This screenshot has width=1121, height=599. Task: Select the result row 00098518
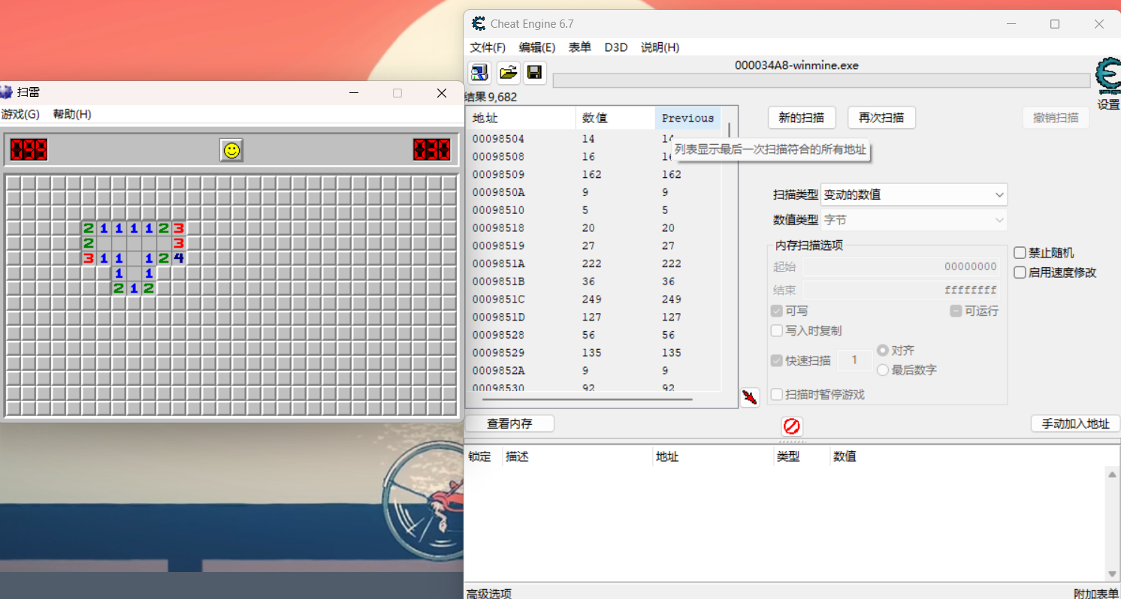point(594,228)
